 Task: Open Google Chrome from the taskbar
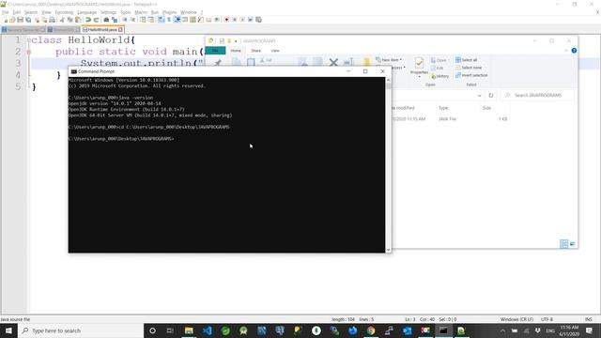[x=371, y=330]
